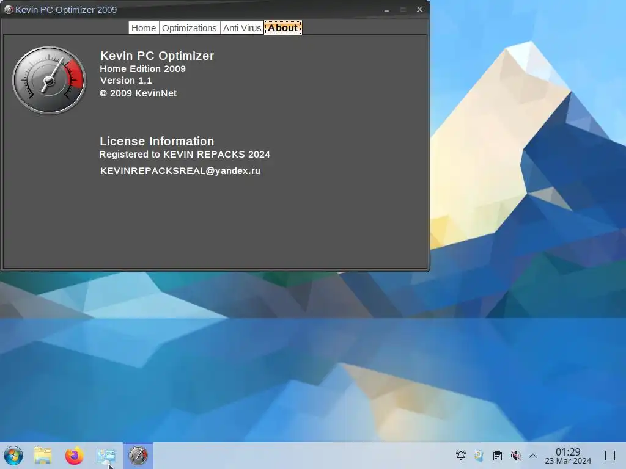Image resolution: width=626 pixels, height=469 pixels.
Task: Expand hidden system tray icons arrow
Action: click(x=533, y=456)
